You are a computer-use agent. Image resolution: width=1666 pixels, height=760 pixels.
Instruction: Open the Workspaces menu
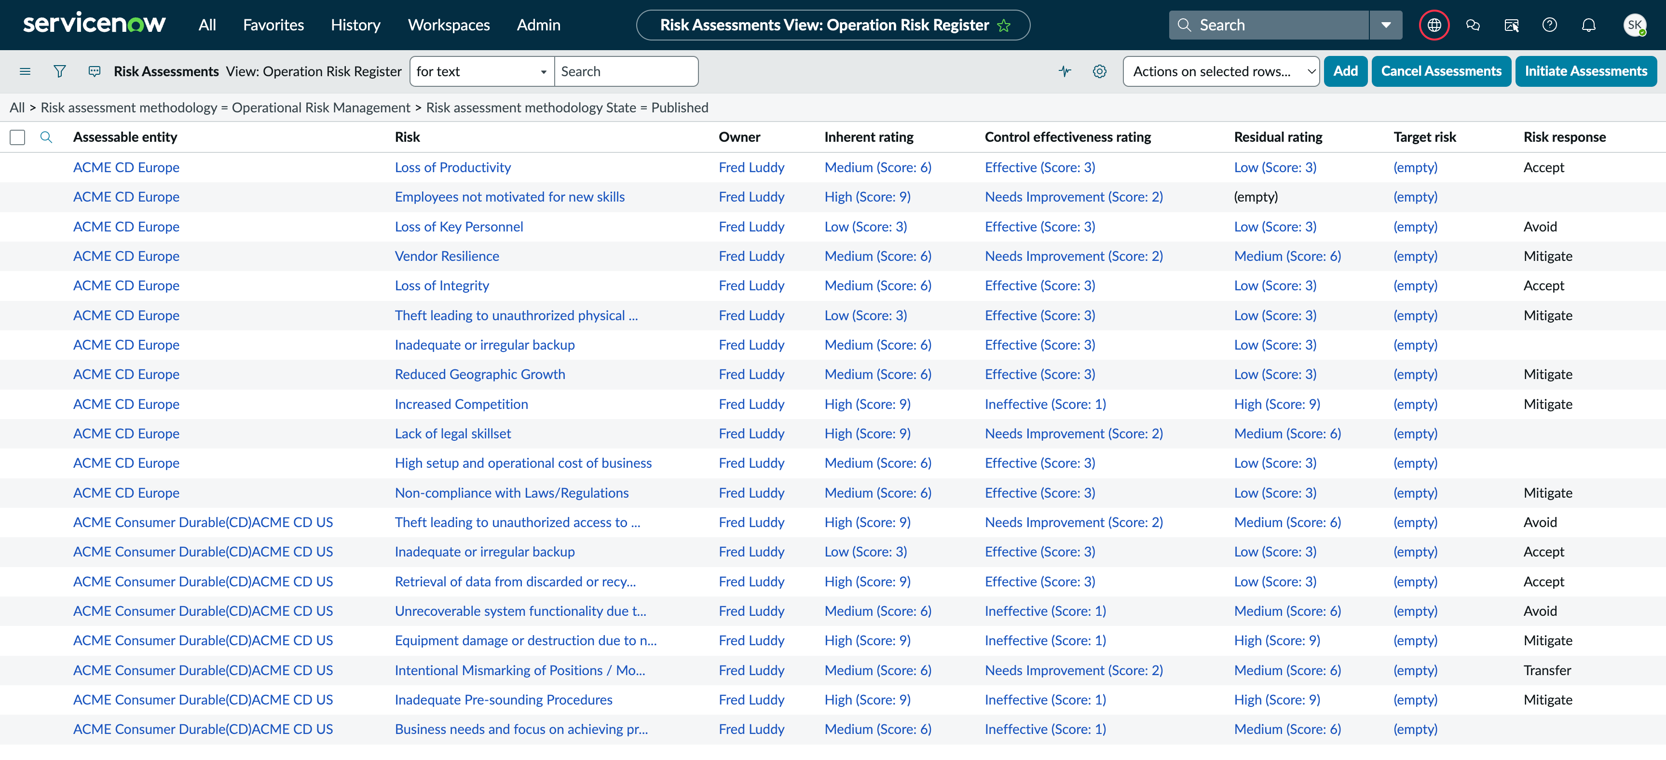tap(449, 25)
